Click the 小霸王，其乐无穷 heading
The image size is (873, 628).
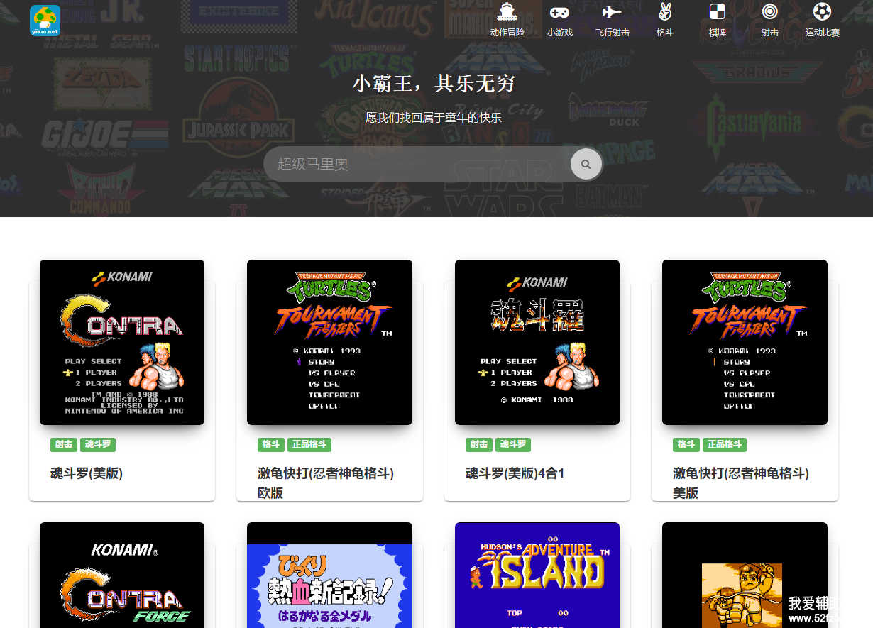434,84
